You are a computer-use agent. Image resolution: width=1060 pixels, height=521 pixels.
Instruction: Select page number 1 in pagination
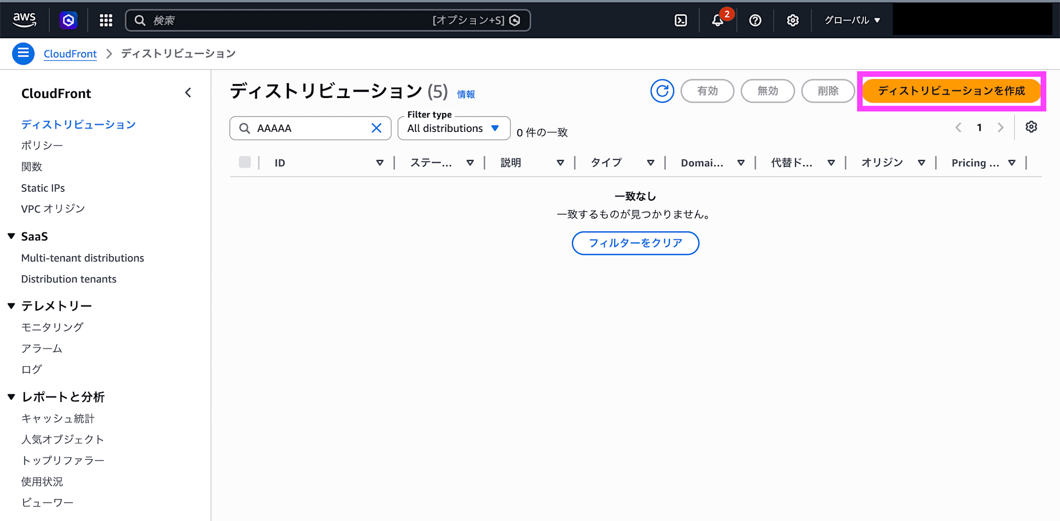pos(979,128)
